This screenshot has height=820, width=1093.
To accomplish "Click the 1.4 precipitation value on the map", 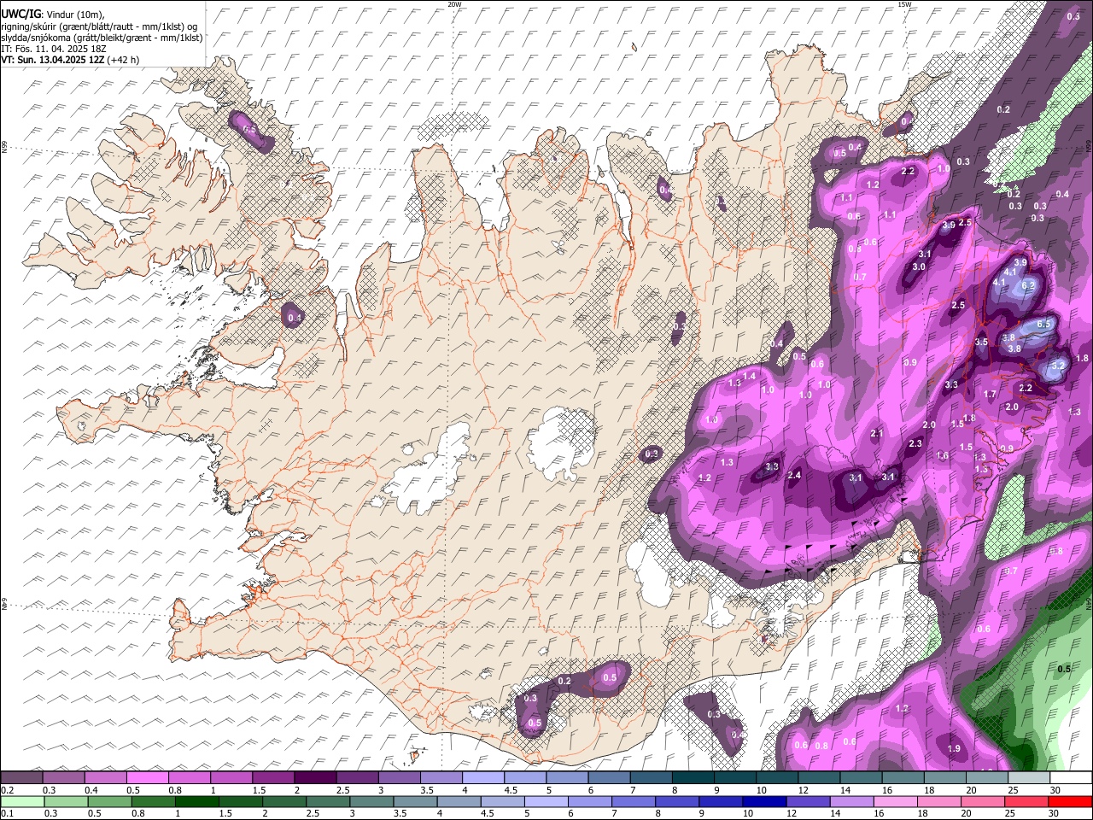I will click(750, 376).
